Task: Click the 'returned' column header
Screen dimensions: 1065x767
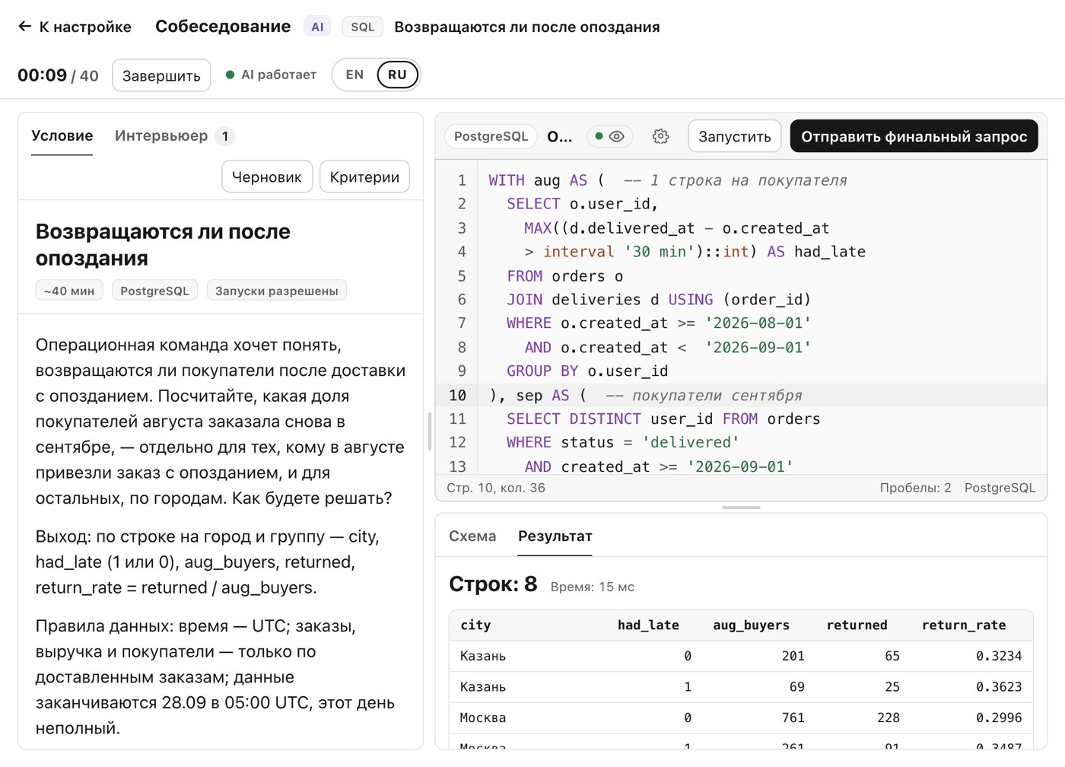Action: [x=857, y=625]
